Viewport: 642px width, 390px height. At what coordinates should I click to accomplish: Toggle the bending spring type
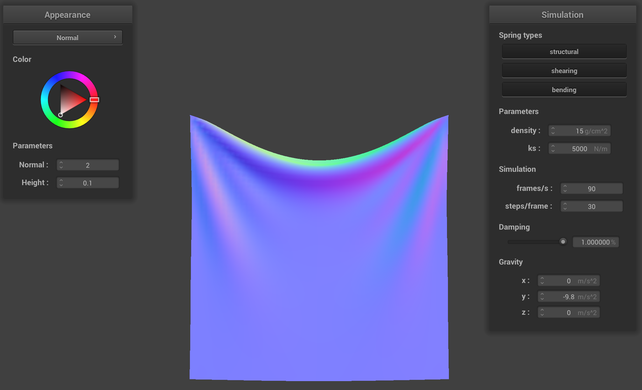(564, 90)
